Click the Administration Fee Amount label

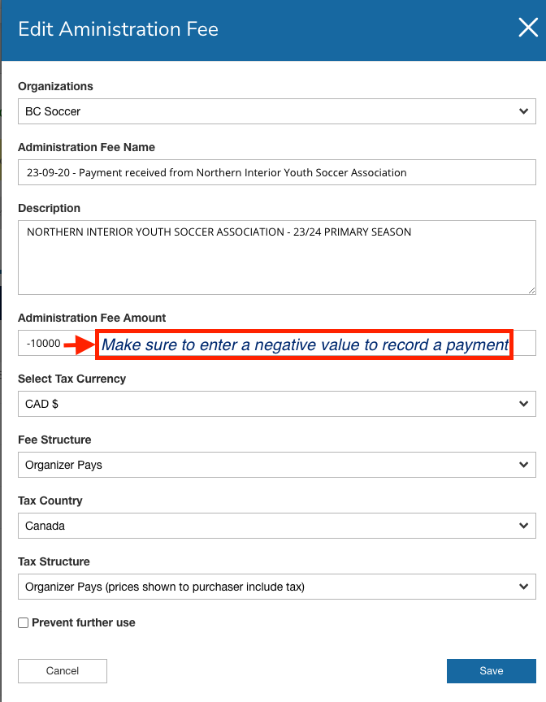pos(92,318)
